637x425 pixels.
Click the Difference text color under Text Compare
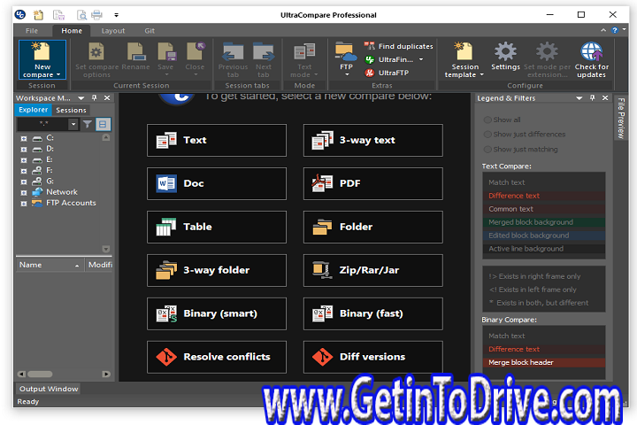click(x=544, y=196)
